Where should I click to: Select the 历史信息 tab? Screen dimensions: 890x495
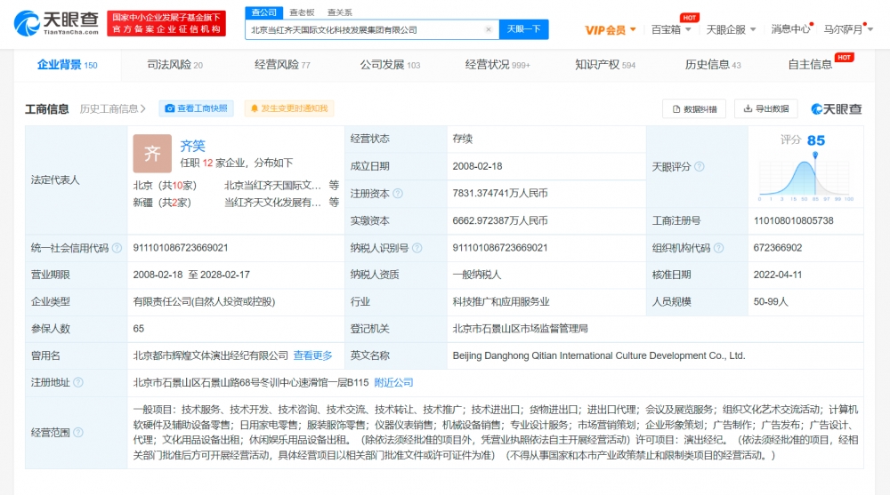713,65
